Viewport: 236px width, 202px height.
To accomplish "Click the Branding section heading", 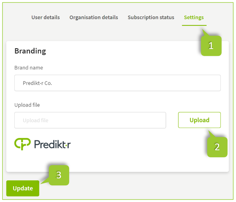I will [30, 51].
